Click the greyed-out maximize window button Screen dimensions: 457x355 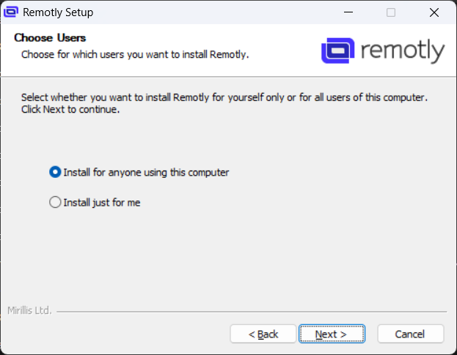pyautogui.click(x=391, y=12)
